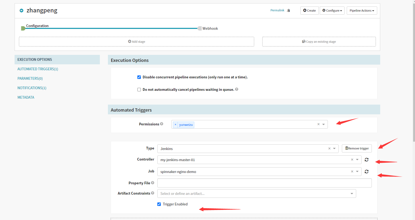Screen dimensions: 415x220
Task: Click the Automated Triggers section header
Action: pyautogui.click(x=244, y=109)
